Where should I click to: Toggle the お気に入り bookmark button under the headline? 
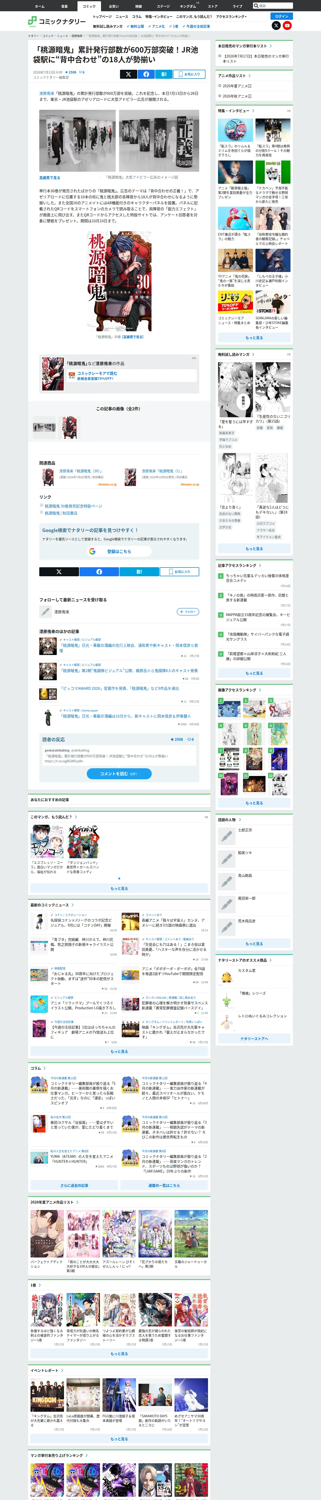189,74
